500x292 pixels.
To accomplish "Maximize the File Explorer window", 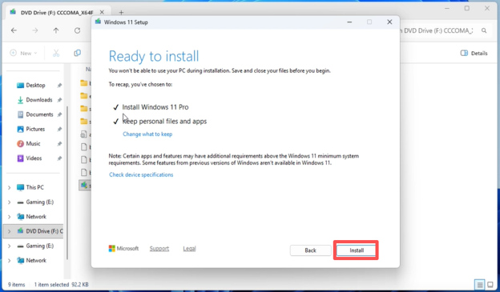I will [x=467, y=9].
